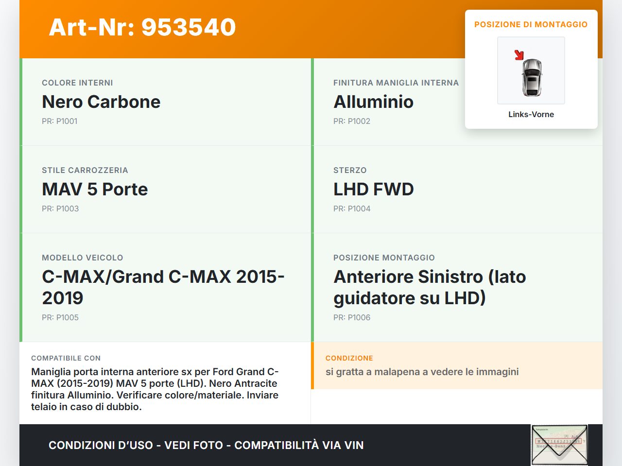622x466 pixels.
Task: Click the PR: P1006 code
Action: (x=352, y=317)
